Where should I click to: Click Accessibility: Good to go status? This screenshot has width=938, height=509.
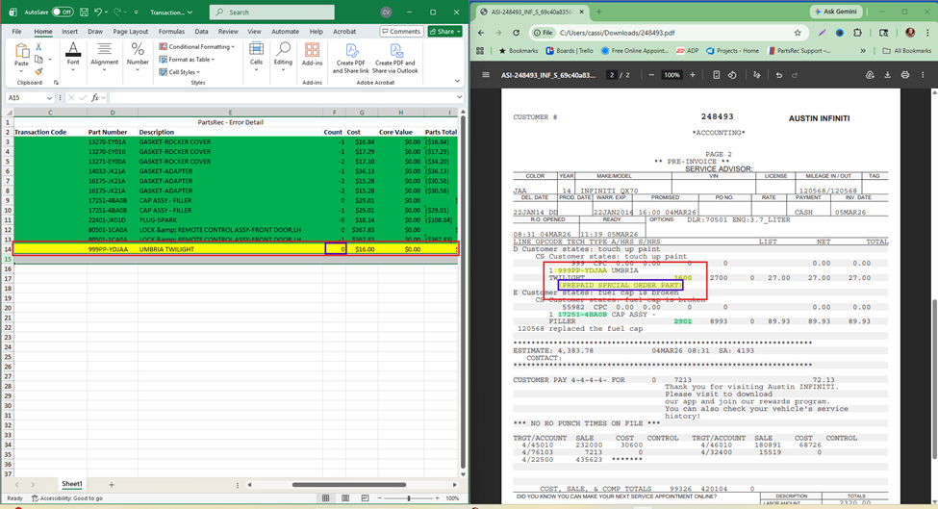pos(67,498)
